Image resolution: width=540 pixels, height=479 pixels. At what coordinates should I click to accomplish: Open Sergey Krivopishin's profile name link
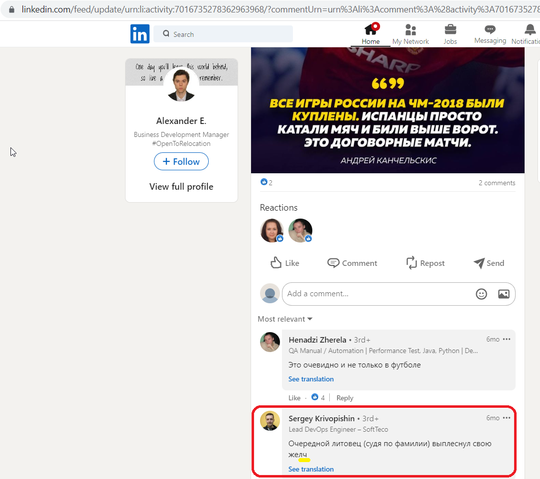pos(321,418)
